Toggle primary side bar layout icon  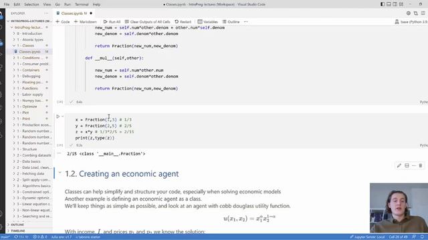pyautogui.click(x=383, y=5)
